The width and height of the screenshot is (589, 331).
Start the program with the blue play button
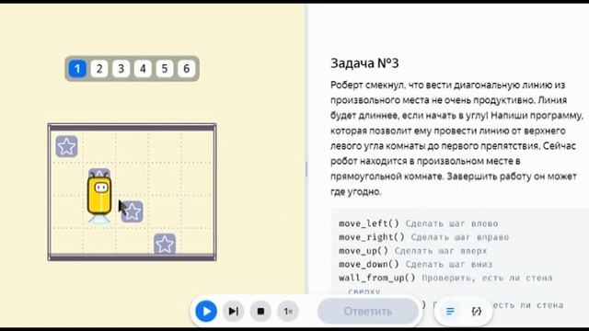click(x=206, y=311)
